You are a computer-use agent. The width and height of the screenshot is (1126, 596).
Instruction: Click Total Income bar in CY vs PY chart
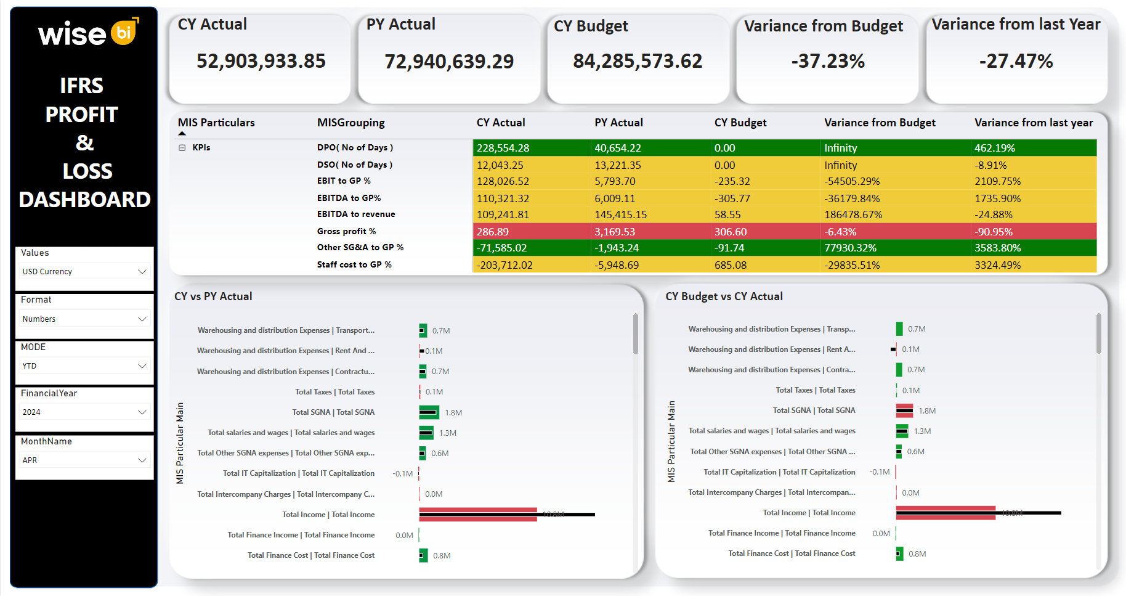478,515
